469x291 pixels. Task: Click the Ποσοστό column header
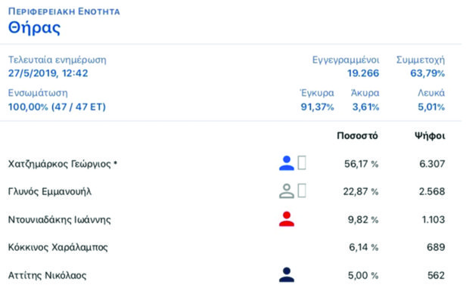click(358, 136)
